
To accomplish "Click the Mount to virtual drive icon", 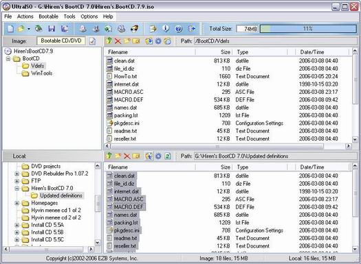I will click(121, 29).
